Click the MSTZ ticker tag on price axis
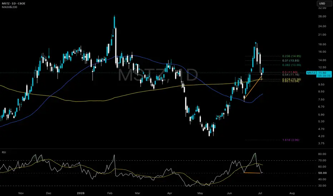Viewport: 333px width, 196px height. point(311,73)
